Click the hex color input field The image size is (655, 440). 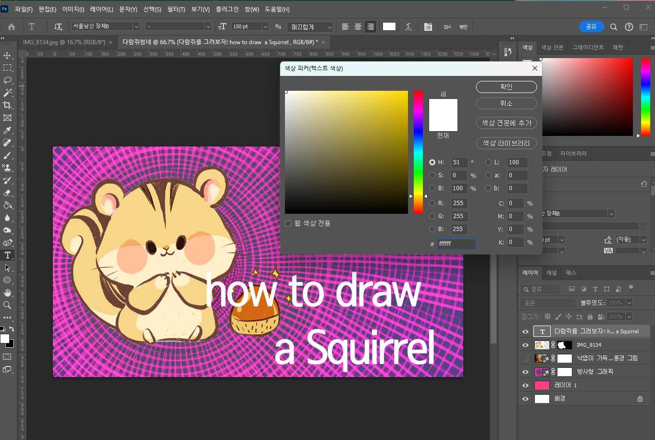457,244
